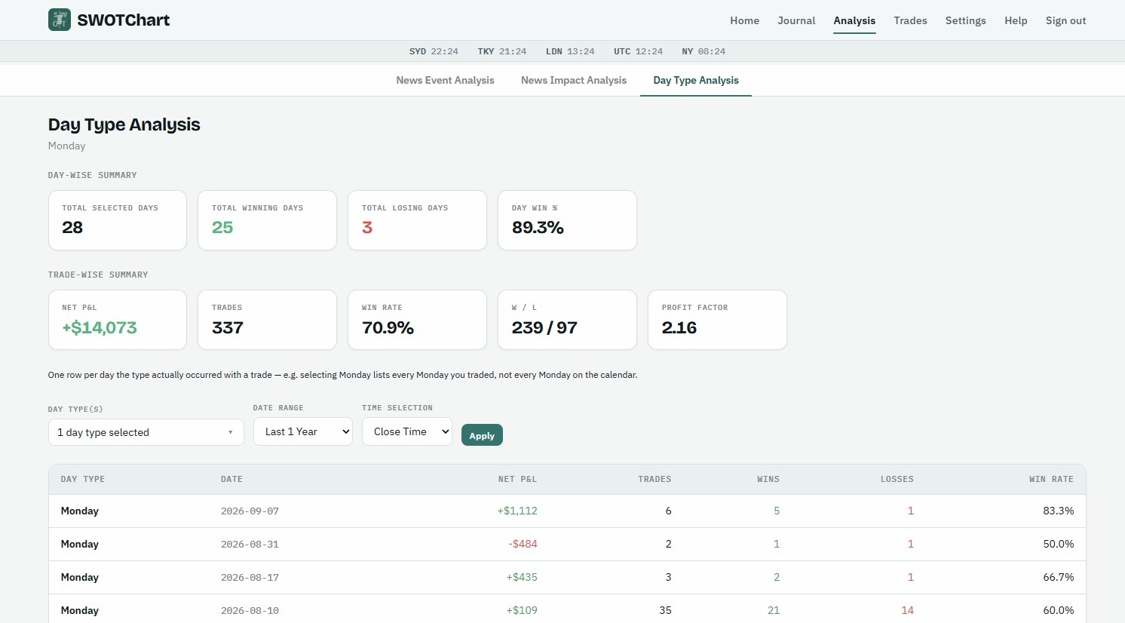
Task: Open the Trades page
Action: click(910, 20)
